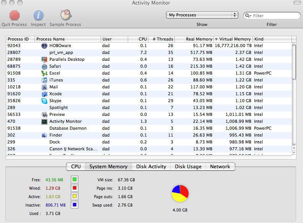Select the Skype icon

44,101
